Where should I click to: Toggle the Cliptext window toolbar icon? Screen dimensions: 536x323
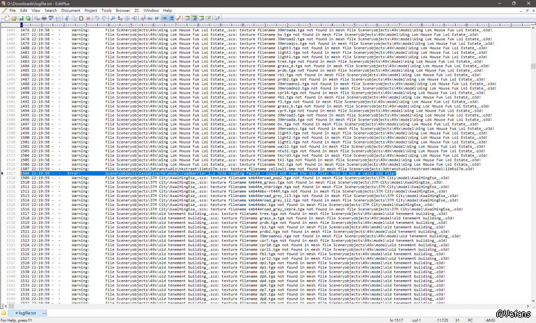[x=194, y=18]
